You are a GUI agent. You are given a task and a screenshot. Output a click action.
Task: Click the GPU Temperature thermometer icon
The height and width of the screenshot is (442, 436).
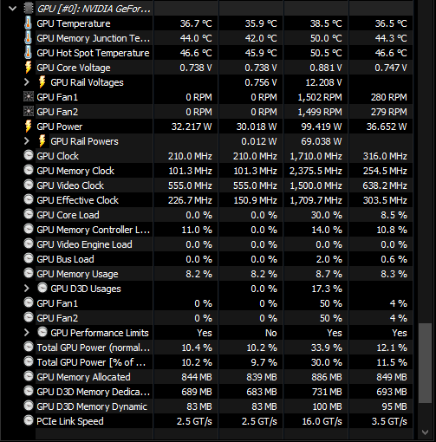click(28, 23)
